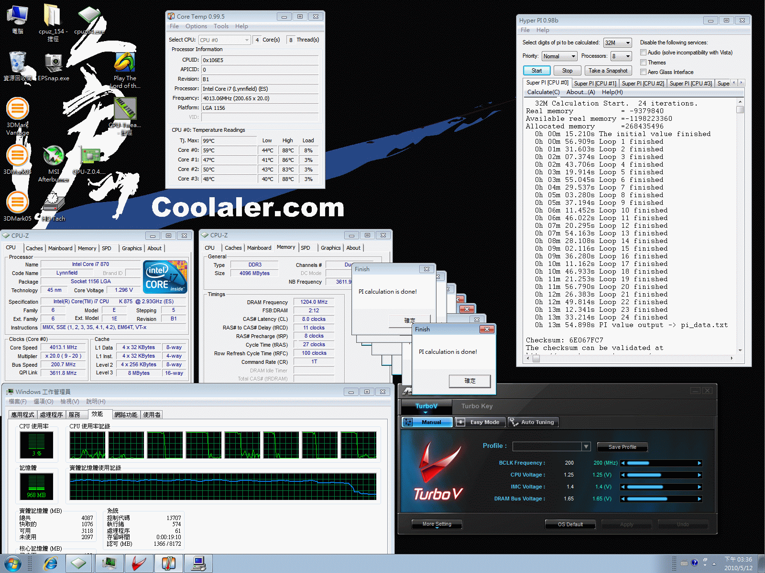Screen dimensions: 765x573
Task: Toggle Aero Glass Interface checkbox
Action: pos(643,72)
